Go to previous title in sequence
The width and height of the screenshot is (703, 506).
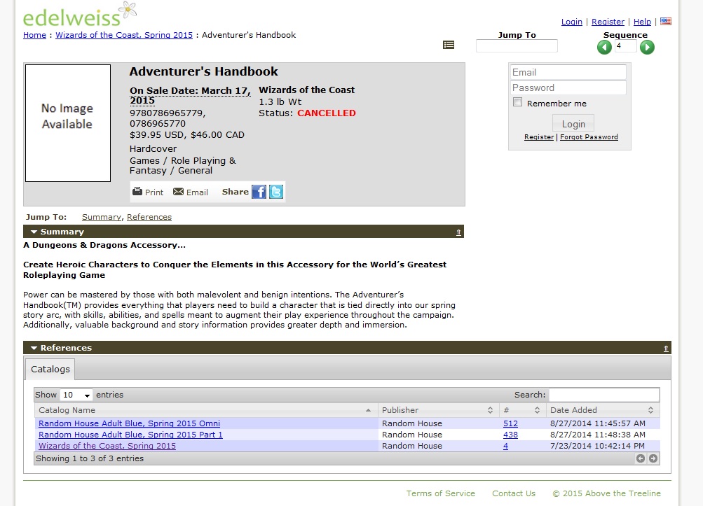tap(604, 47)
